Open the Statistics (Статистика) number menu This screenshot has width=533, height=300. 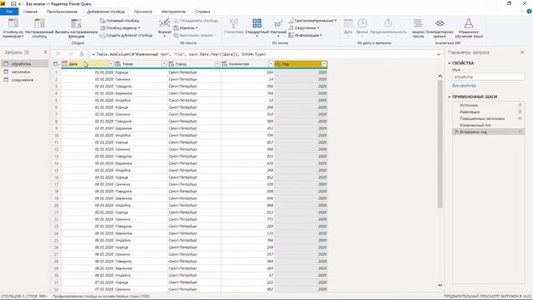tap(233, 27)
